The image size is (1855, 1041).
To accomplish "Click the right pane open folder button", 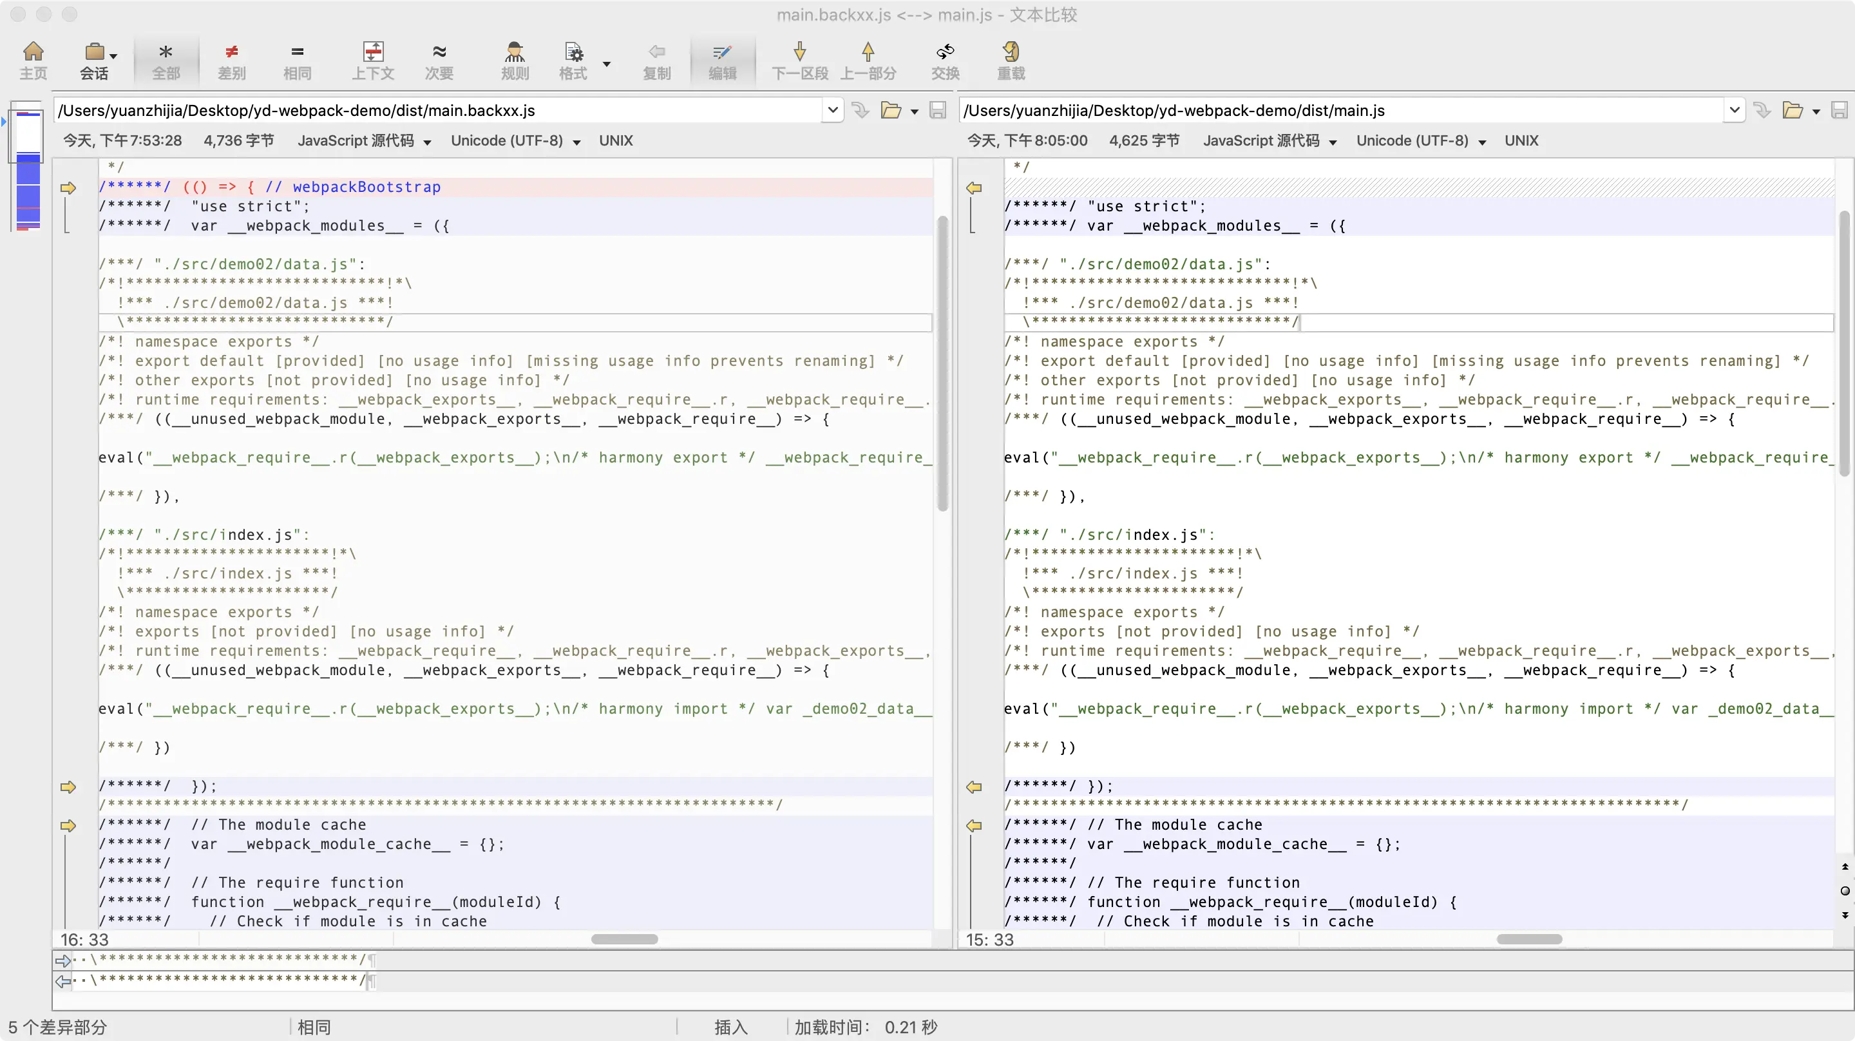I will pos(1793,110).
